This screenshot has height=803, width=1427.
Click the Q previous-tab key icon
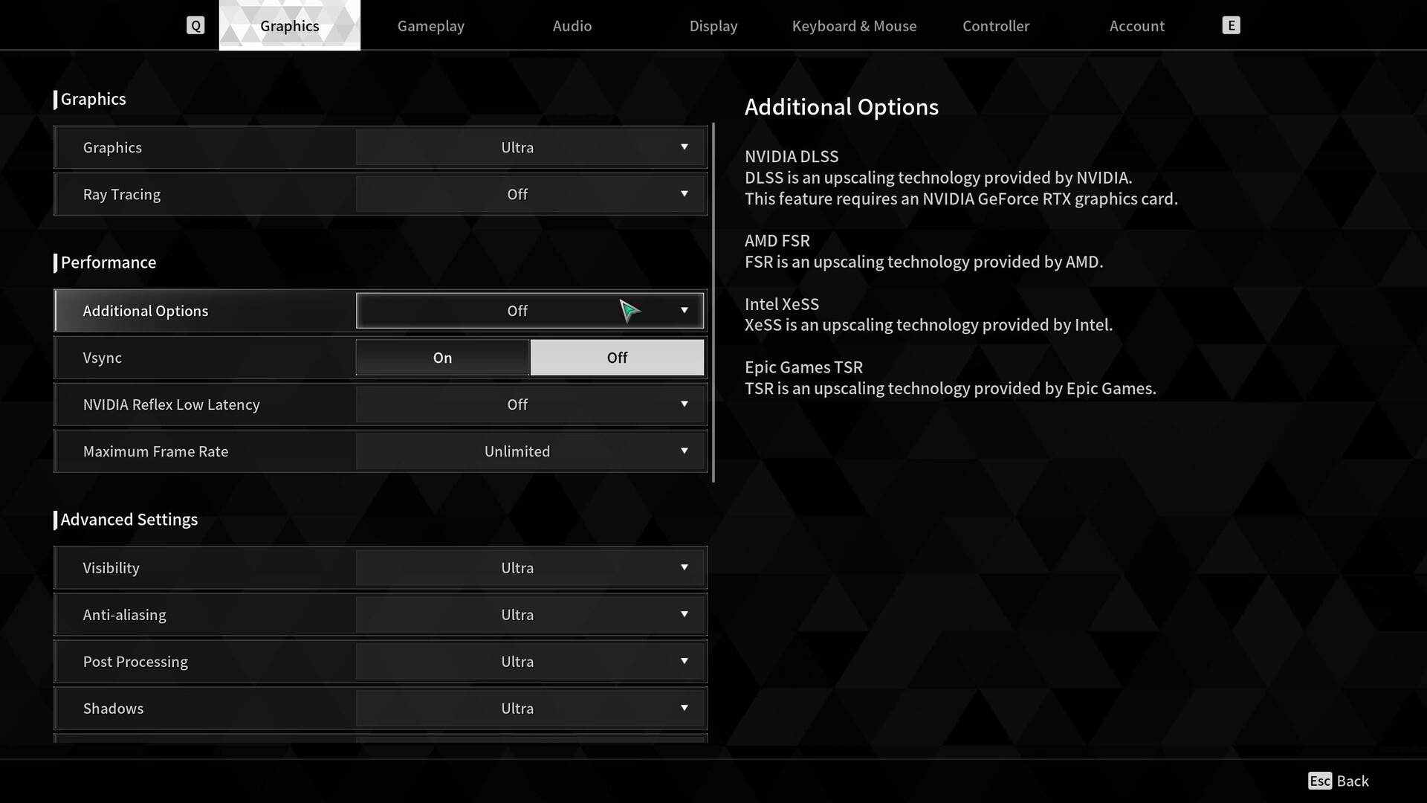195,26
